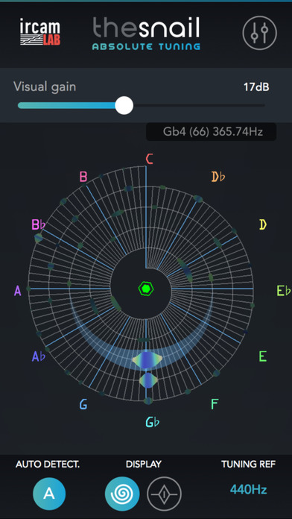Select the Db note label
This screenshot has width=292, height=519.
(218, 177)
